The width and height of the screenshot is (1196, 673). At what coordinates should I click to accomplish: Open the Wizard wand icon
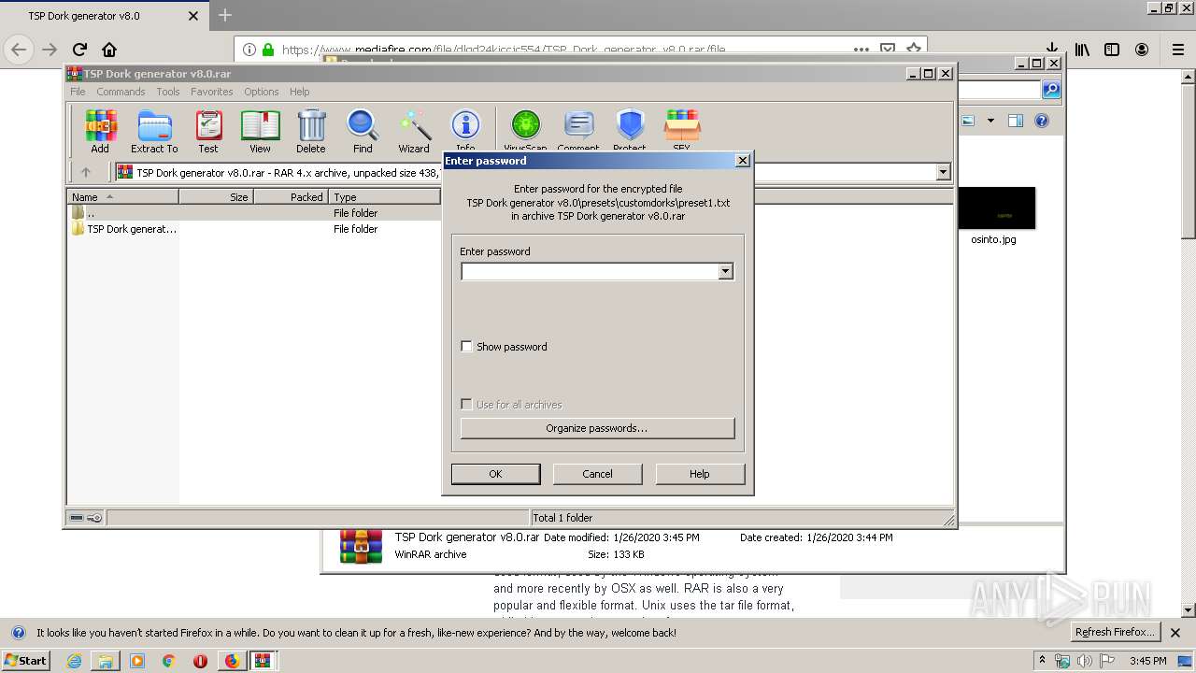414,131
